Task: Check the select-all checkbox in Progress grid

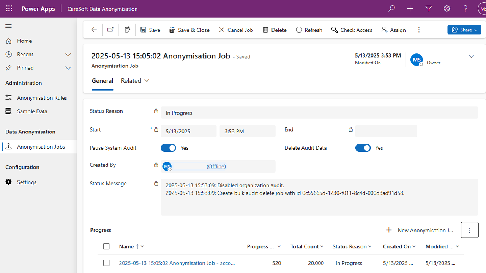Action: pyautogui.click(x=106, y=246)
